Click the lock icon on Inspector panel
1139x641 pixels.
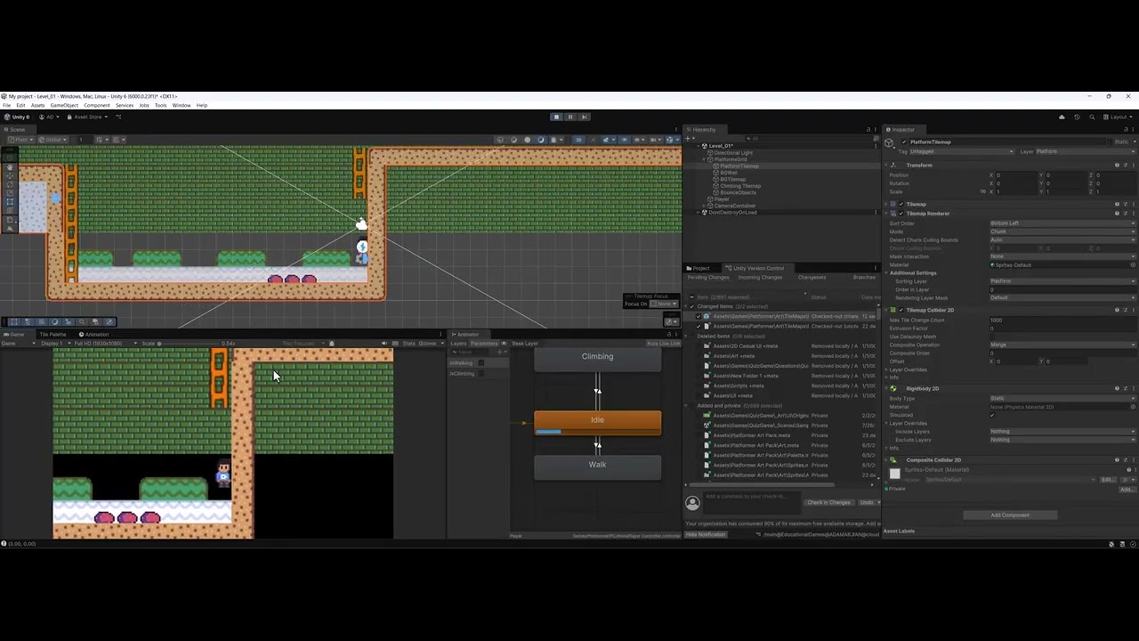[1126, 130]
